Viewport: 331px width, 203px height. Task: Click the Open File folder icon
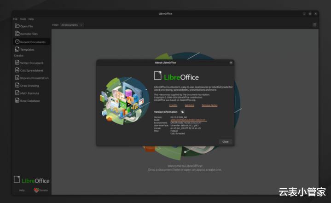[x=17, y=26]
